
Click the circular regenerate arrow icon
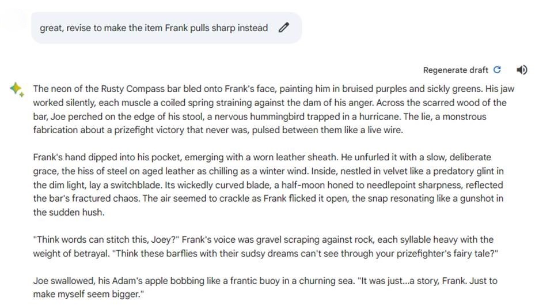498,70
